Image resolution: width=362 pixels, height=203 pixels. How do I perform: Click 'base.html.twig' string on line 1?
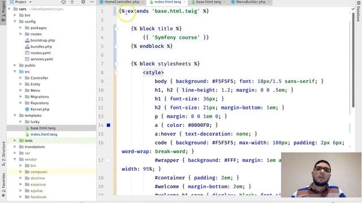[176, 11]
